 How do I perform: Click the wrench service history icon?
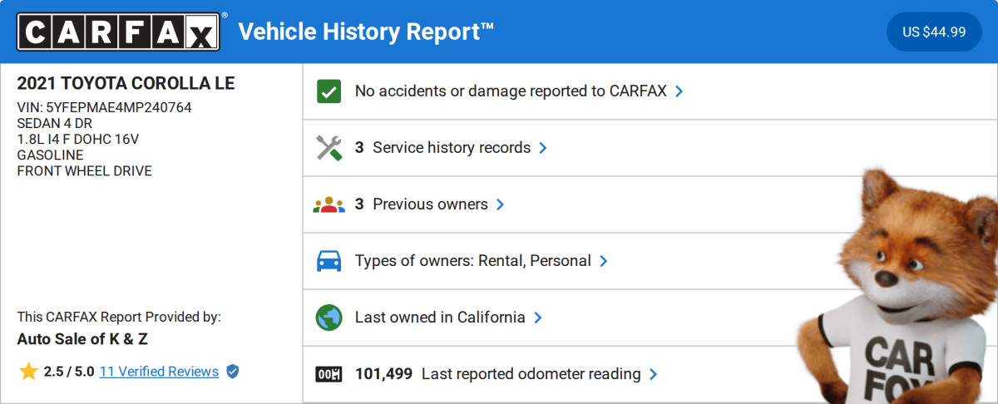(x=329, y=148)
